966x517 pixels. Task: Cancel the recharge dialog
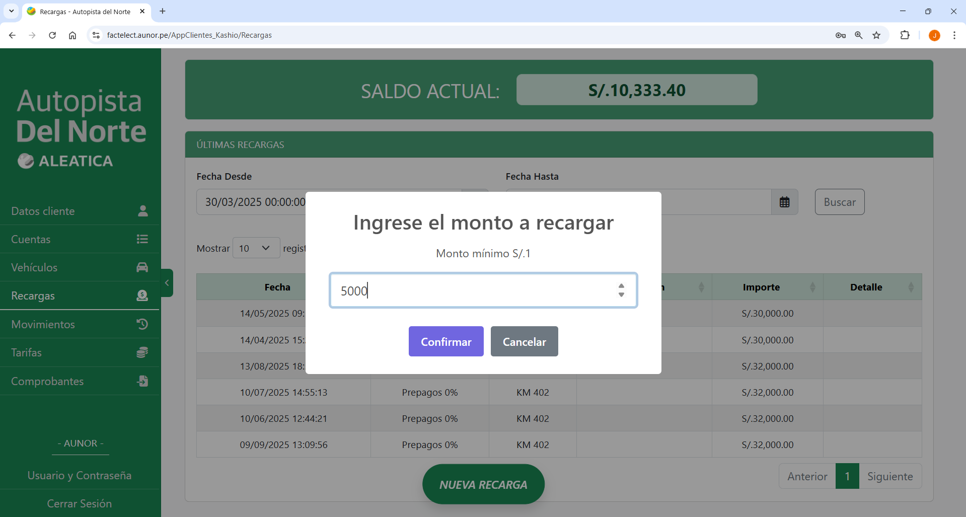(x=524, y=342)
